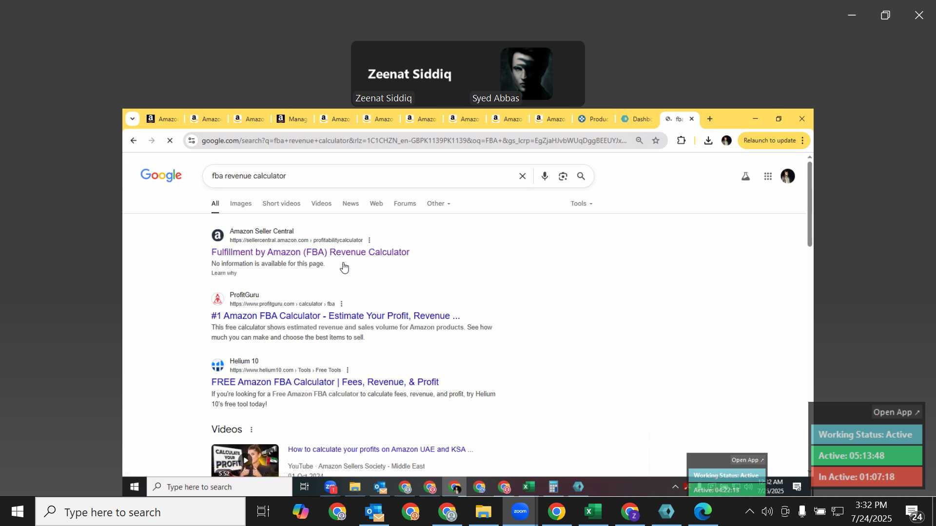Open a new tab with plus button

(x=710, y=119)
